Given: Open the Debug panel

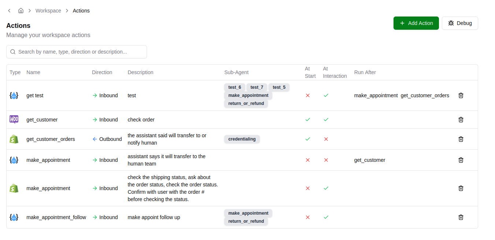Looking at the screenshot, I should click(x=460, y=23).
